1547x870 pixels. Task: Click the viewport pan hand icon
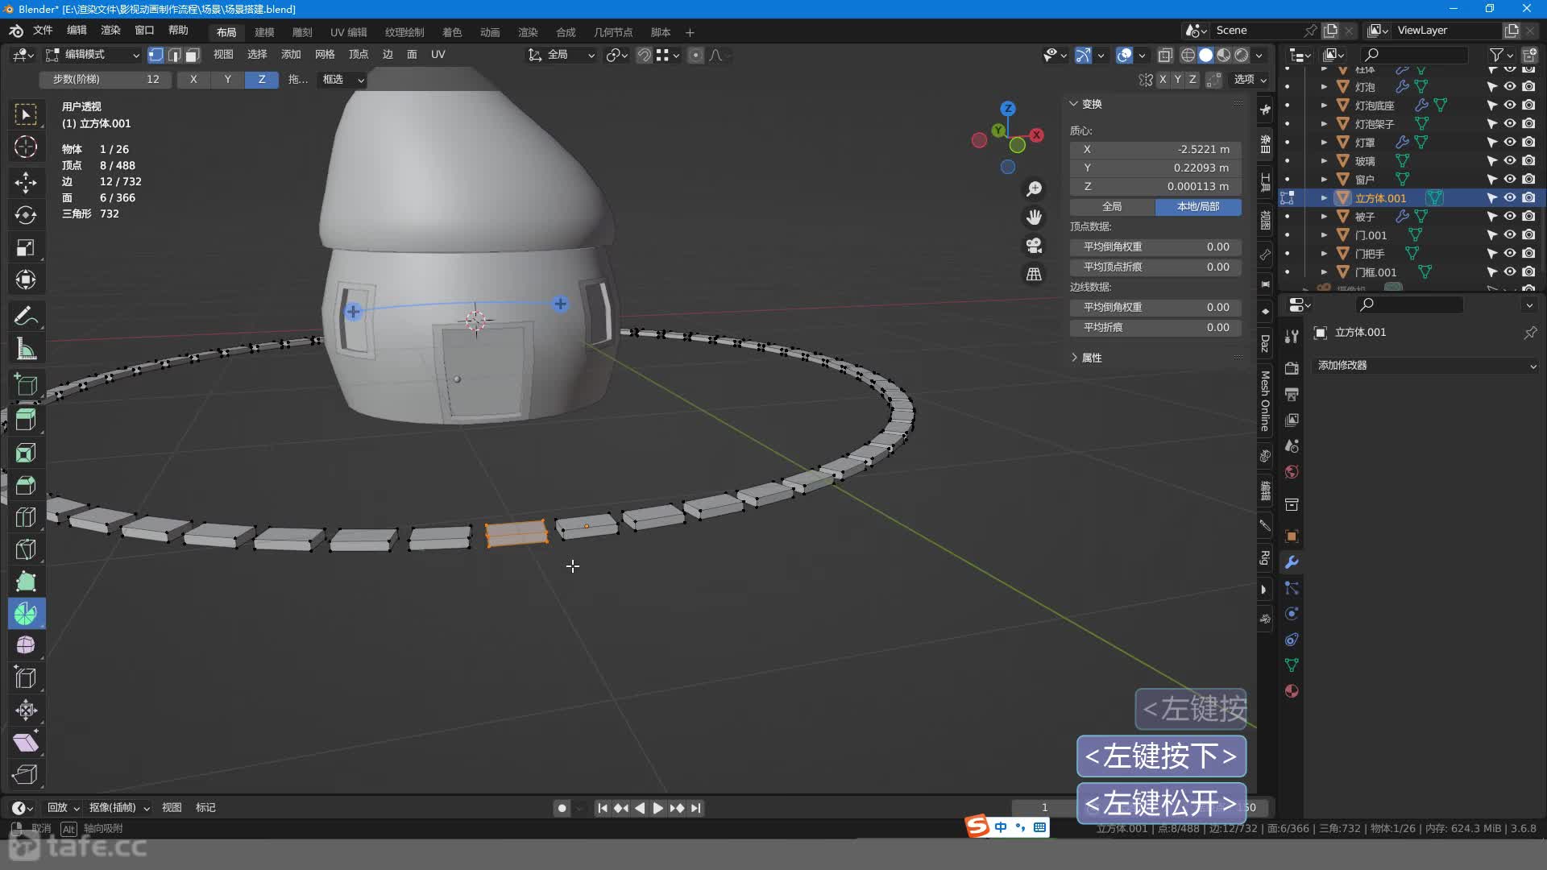coord(1034,217)
